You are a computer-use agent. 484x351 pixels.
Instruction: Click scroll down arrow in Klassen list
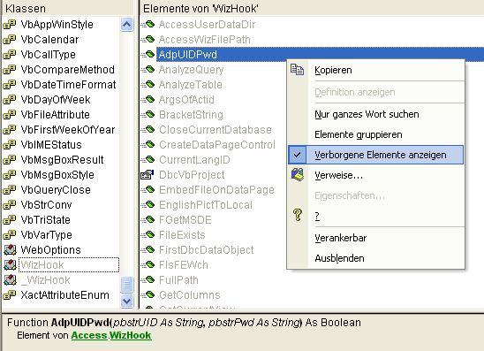[x=126, y=301]
